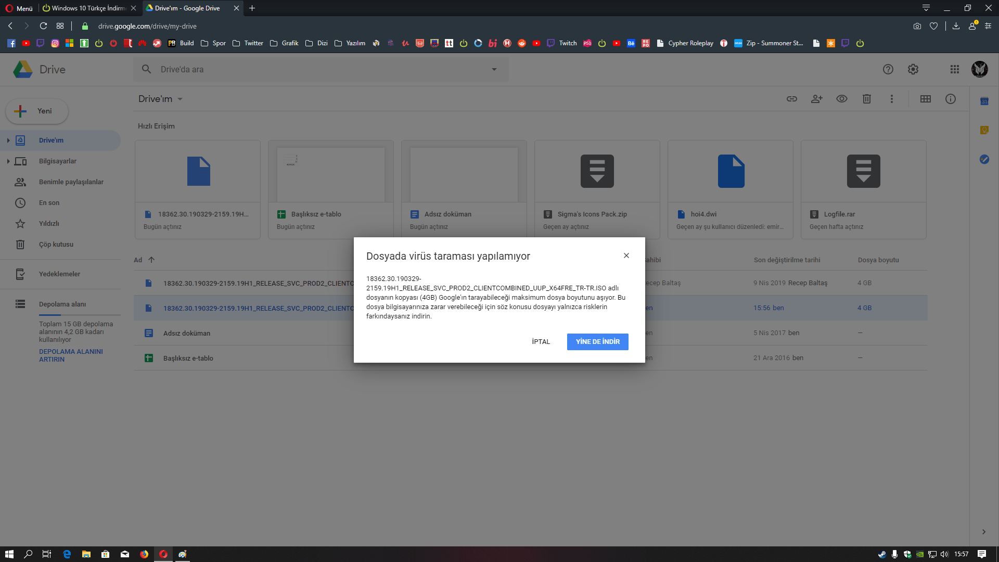Click the Delete trash icon
Screen dimensions: 999x562
pyautogui.click(x=866, y=99)
